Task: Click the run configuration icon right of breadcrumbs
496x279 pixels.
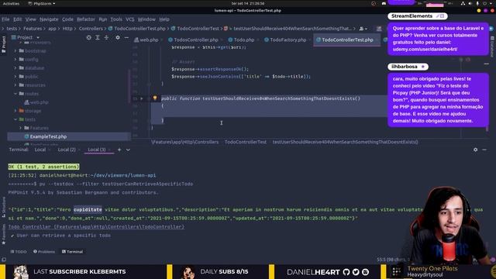Action: coord(379,29)
